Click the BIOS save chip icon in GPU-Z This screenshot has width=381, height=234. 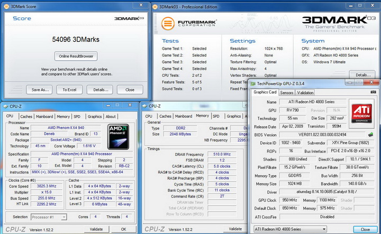coord(370,134)
